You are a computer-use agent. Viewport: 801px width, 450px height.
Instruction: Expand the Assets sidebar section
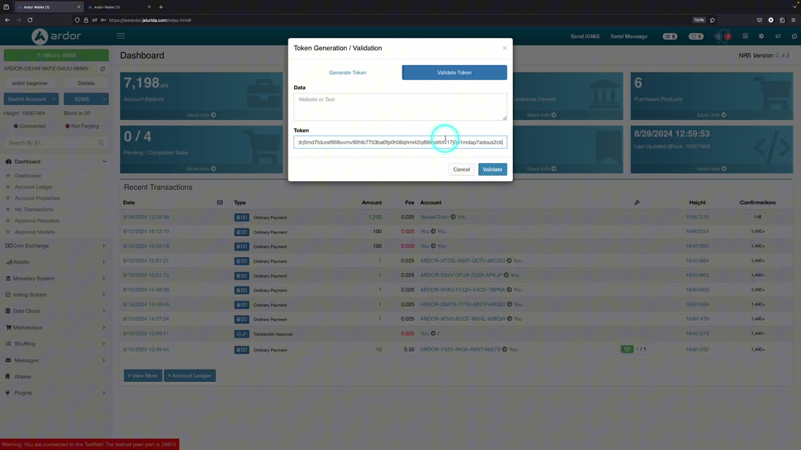coord(55,262)
